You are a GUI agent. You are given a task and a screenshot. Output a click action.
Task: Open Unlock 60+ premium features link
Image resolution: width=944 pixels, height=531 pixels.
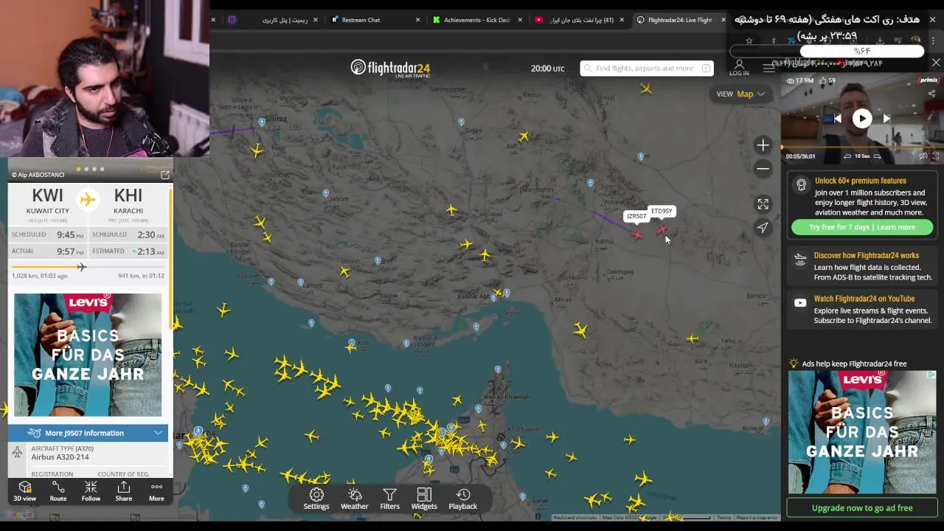pyautogui.click(x=861, y=181)
